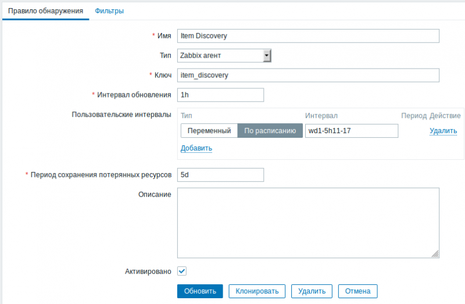
Task: Focus the Ключ input field
Action: point(308,76)
